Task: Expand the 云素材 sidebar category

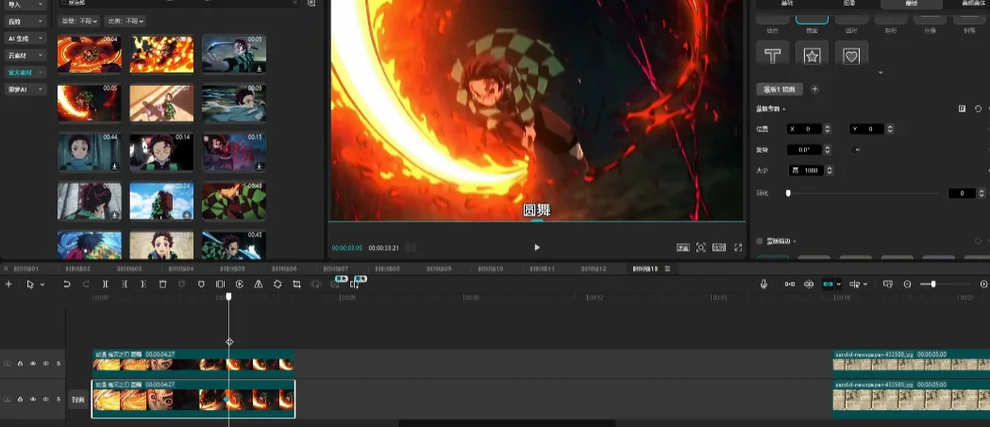Action: [x=25, y=56]
